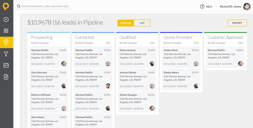Open the funnel filter icon in sidebar
Screen dimensions: 253x128
(x=6, y=54)
